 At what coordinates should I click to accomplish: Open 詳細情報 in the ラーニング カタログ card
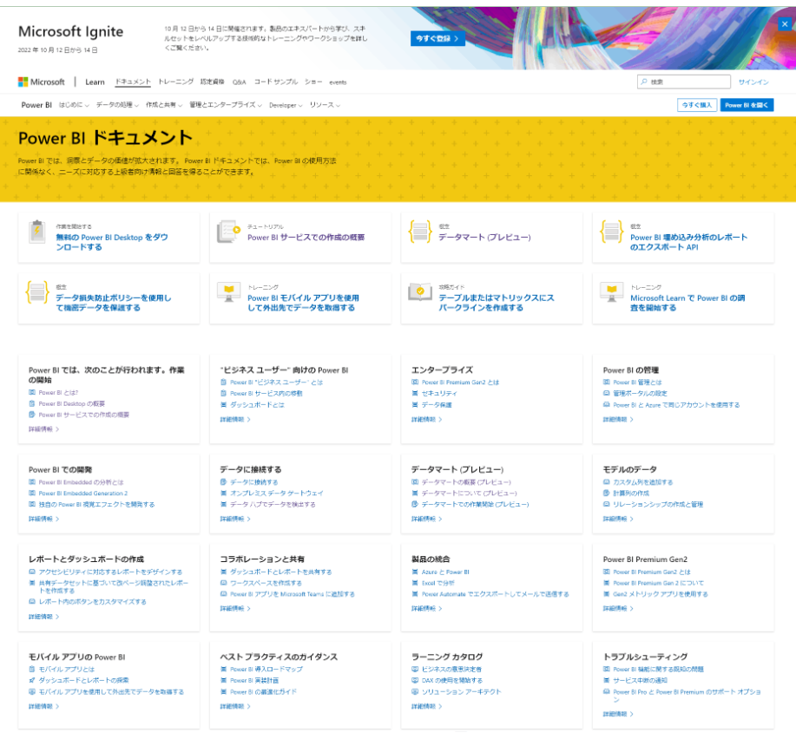point(426,706)
